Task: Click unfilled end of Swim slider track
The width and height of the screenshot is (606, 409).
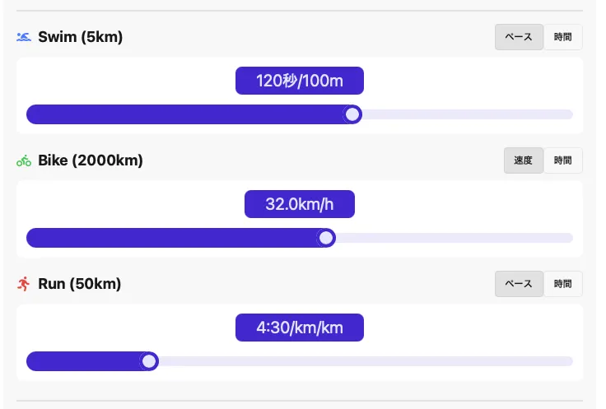Action: [560, 114]
